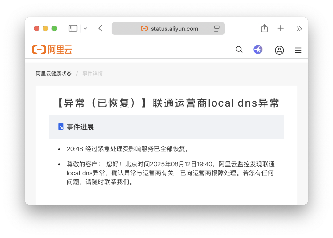Open the reader view icon in address bar

tap(217, 28)
